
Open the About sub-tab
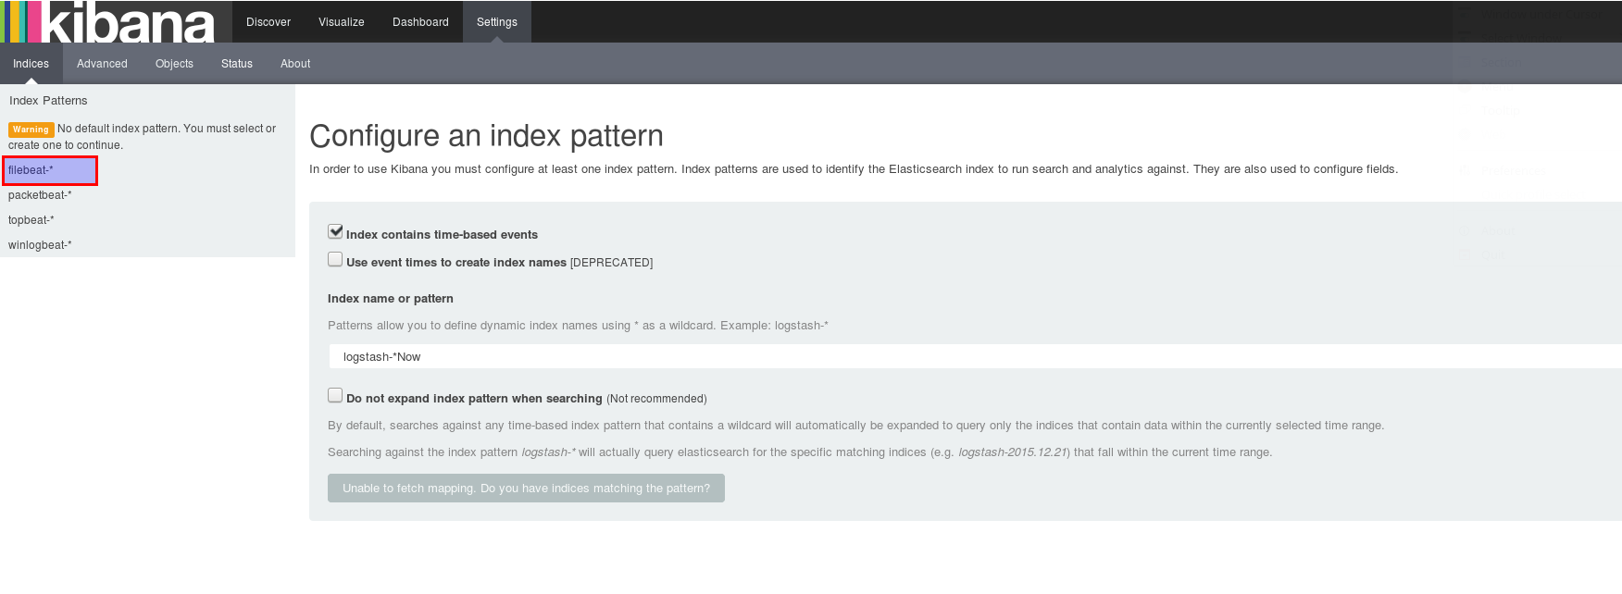pos(295,64)
